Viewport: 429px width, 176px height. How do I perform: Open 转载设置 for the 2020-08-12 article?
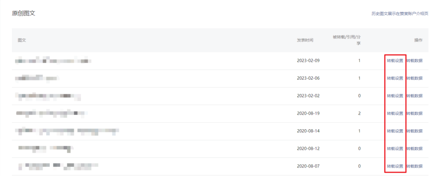[395, 149]
